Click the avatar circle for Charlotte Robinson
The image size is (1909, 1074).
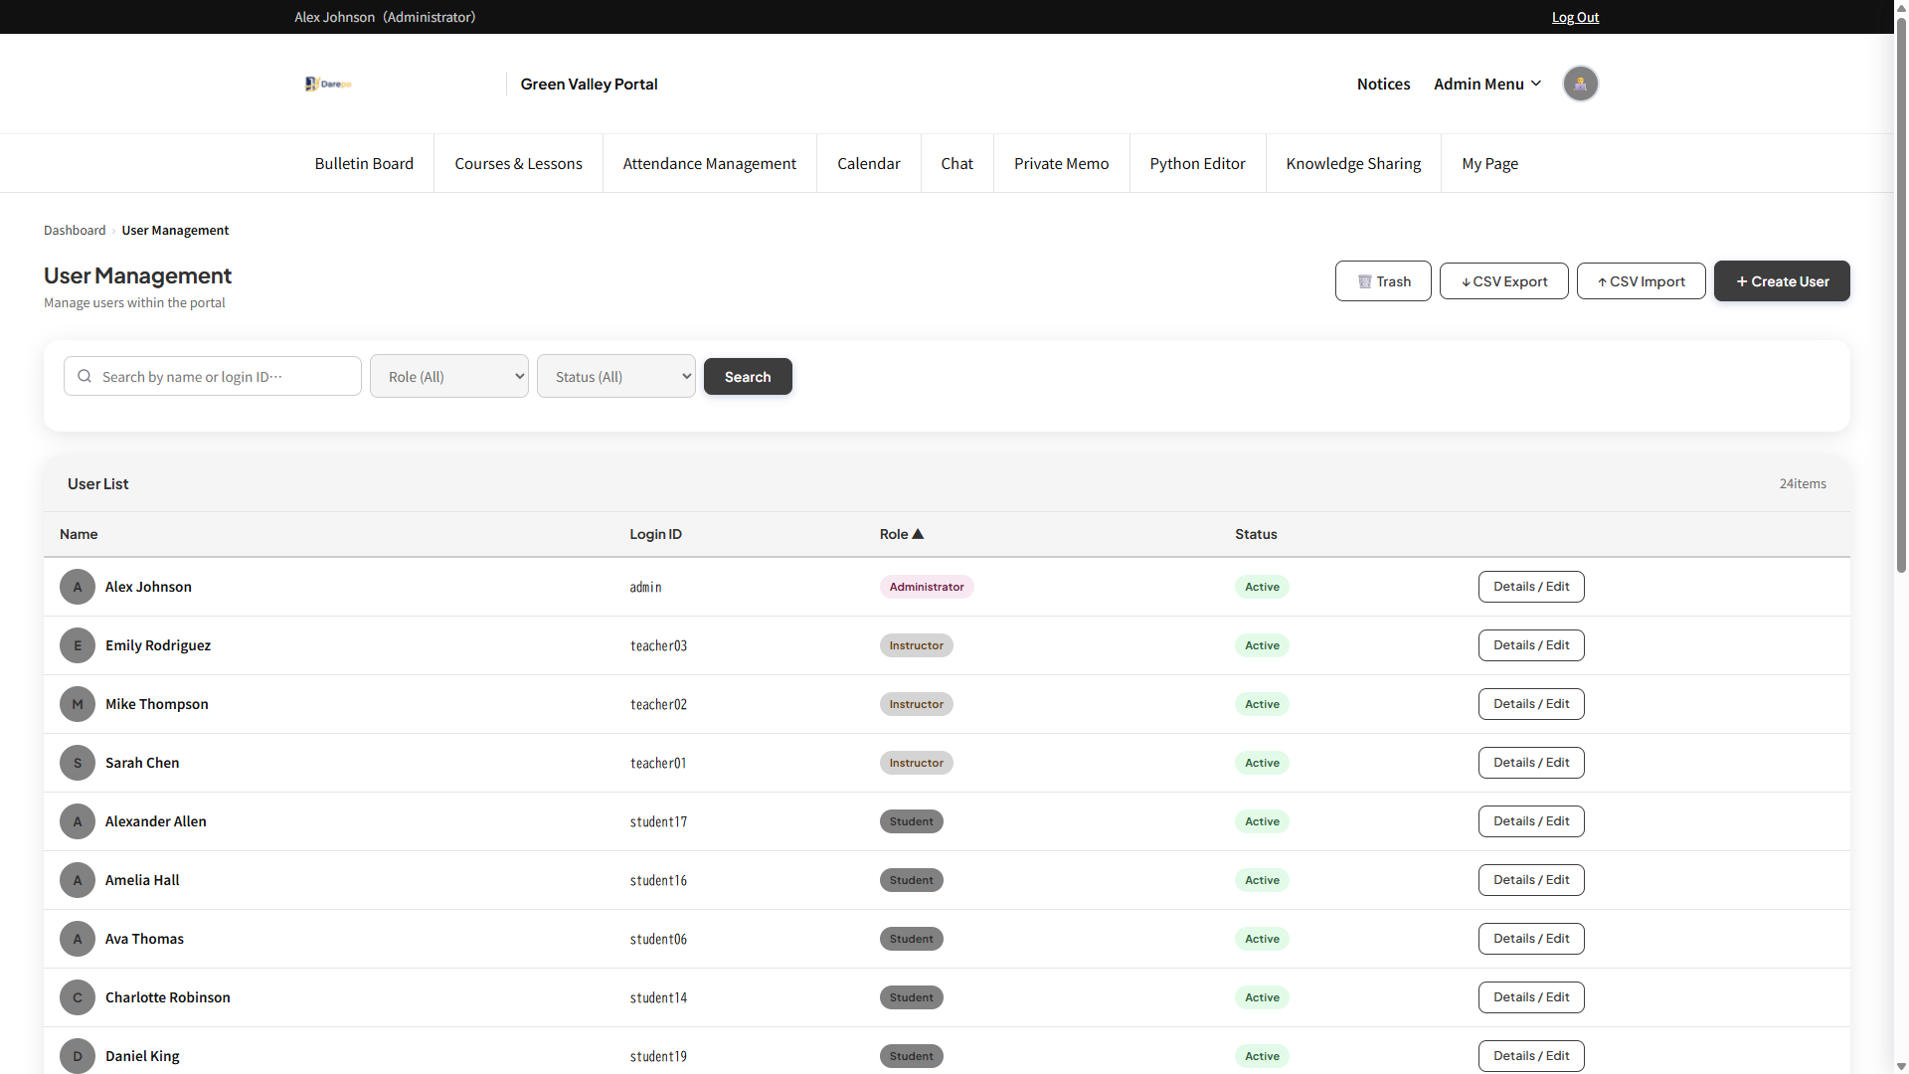tap(78, 997)
